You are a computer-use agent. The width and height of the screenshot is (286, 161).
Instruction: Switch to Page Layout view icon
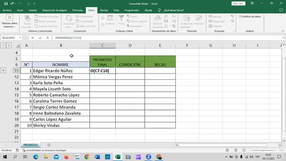point(236,150)
